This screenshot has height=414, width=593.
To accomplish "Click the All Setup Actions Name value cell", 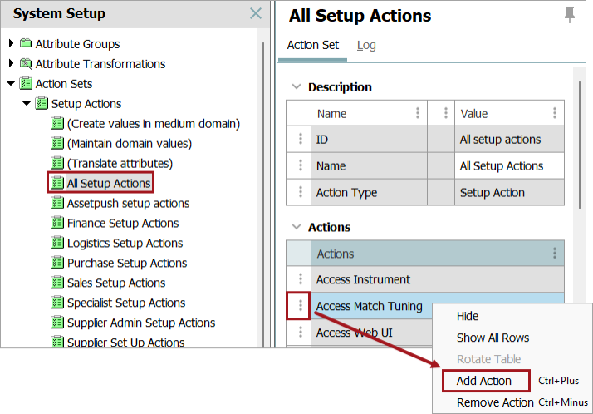I will point(509,165).
